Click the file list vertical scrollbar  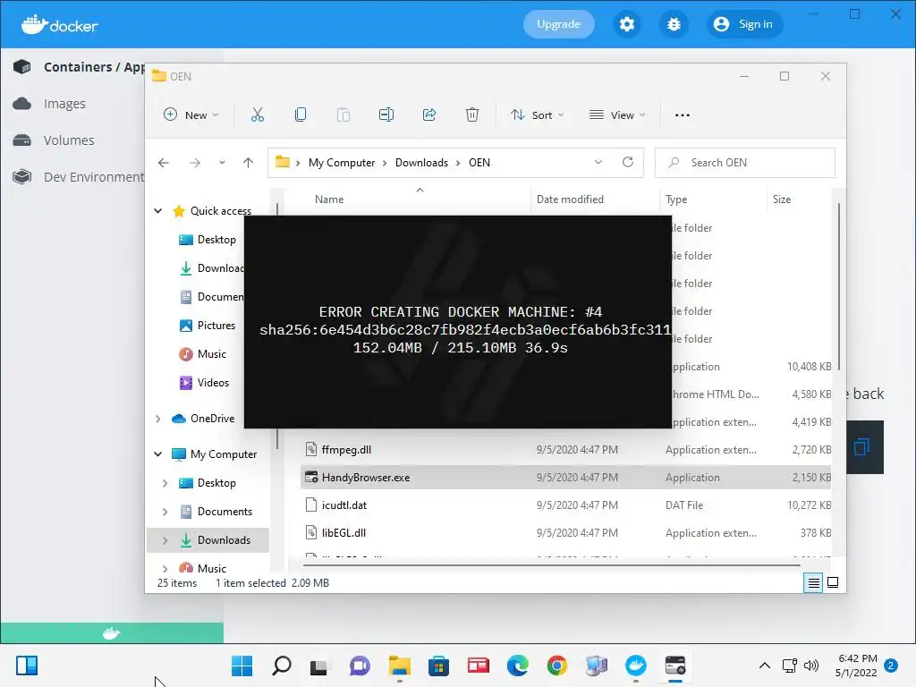pyautogui.click(x=839, y=286)
